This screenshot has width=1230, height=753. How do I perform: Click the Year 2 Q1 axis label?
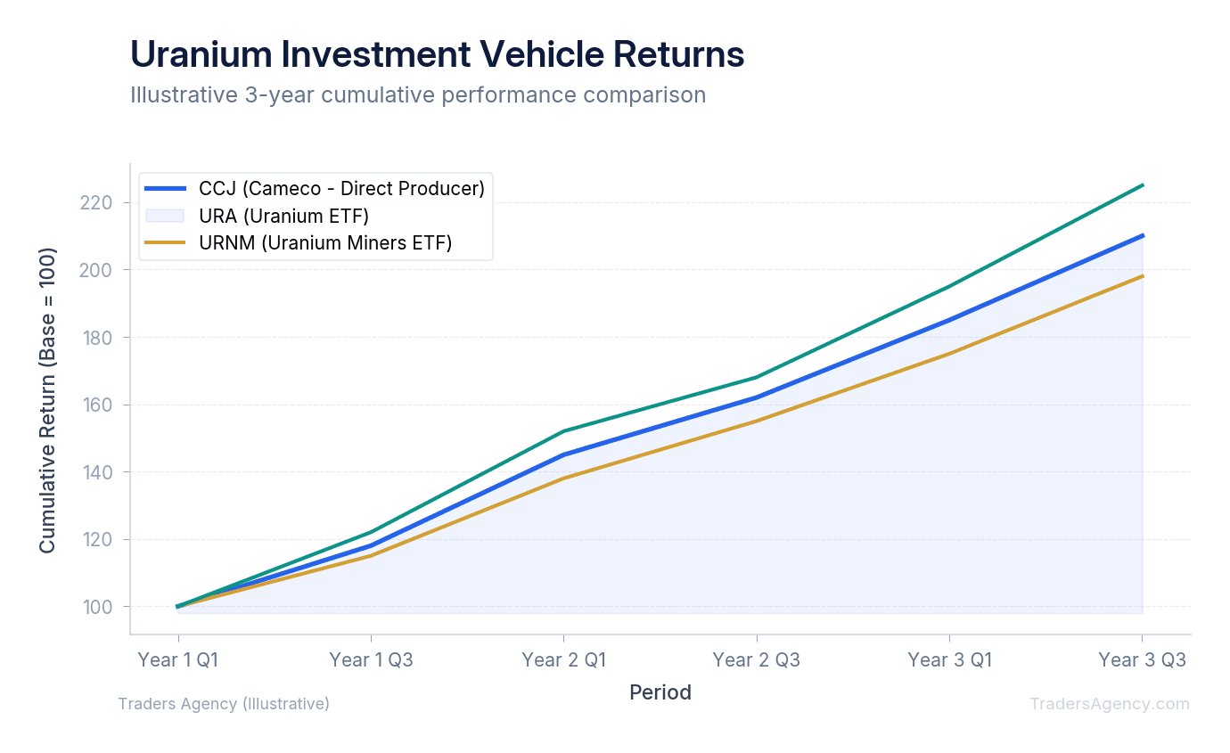click(563, 659)
